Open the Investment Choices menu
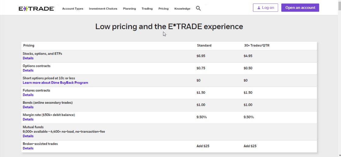341x157 pixels. coord(103,9)
